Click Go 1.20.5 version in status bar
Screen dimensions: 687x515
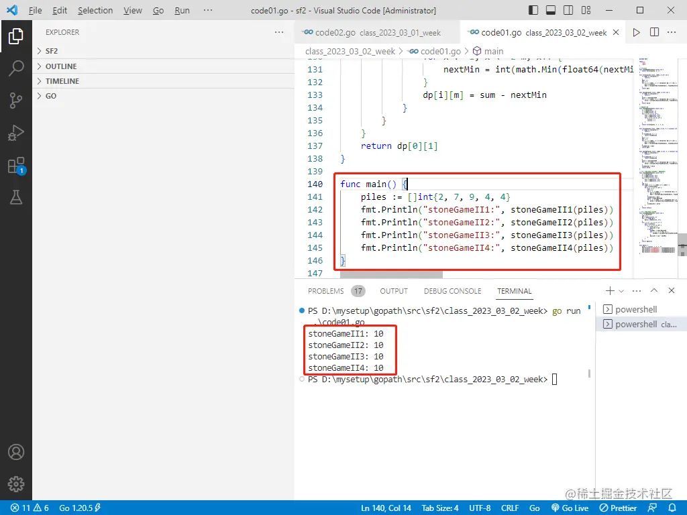point(80,508)
